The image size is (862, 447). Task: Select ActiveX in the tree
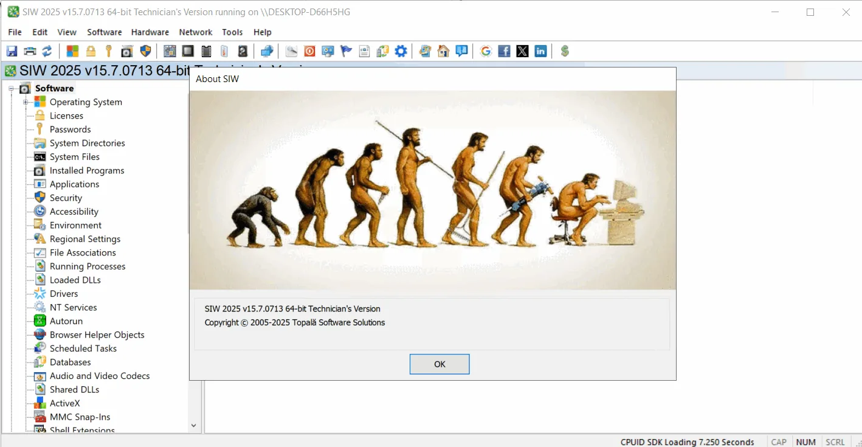(x=65, y=403)
